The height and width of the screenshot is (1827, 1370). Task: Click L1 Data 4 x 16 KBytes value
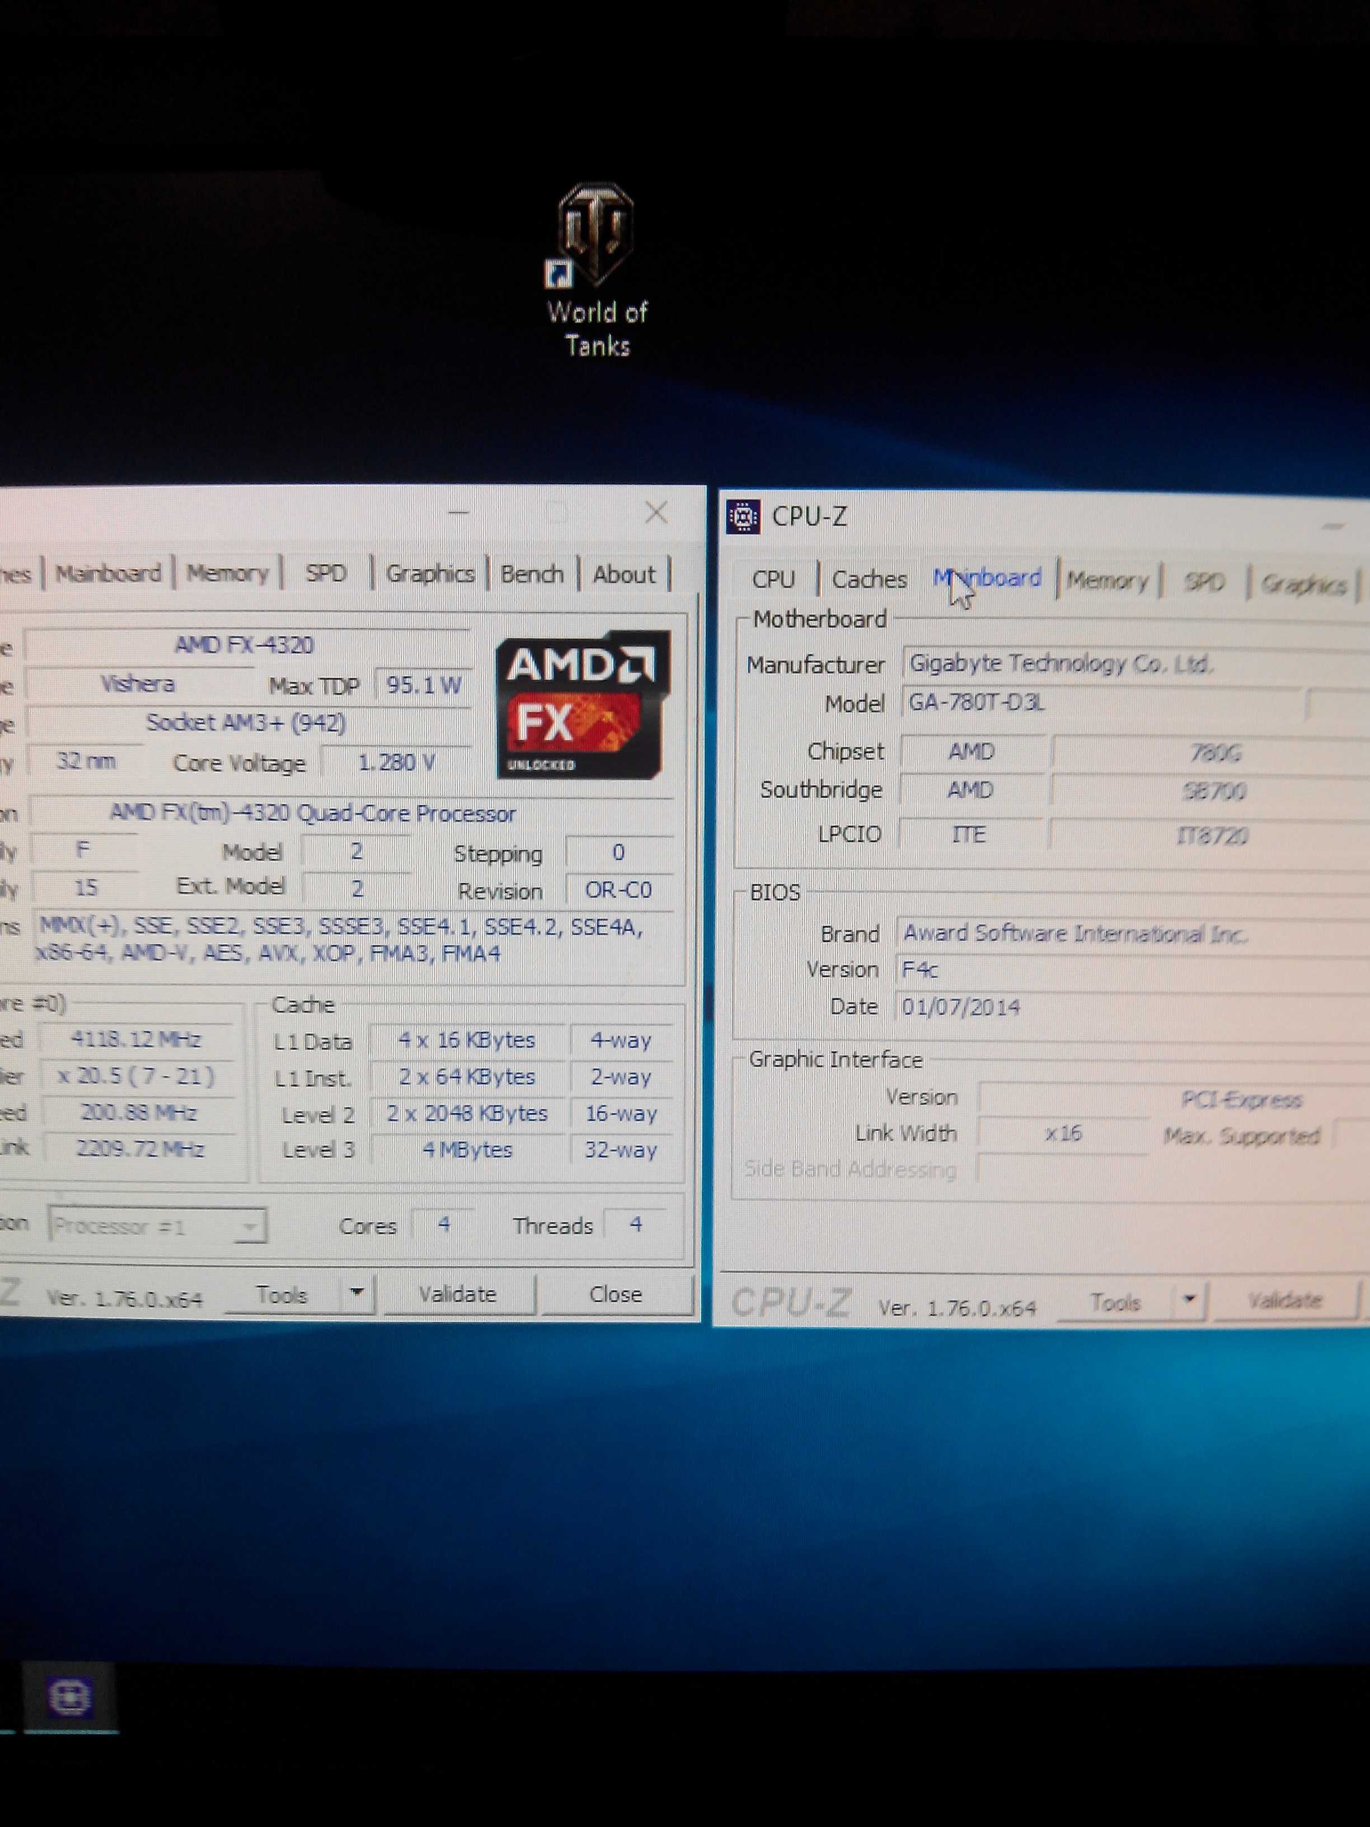point(467,1040)
